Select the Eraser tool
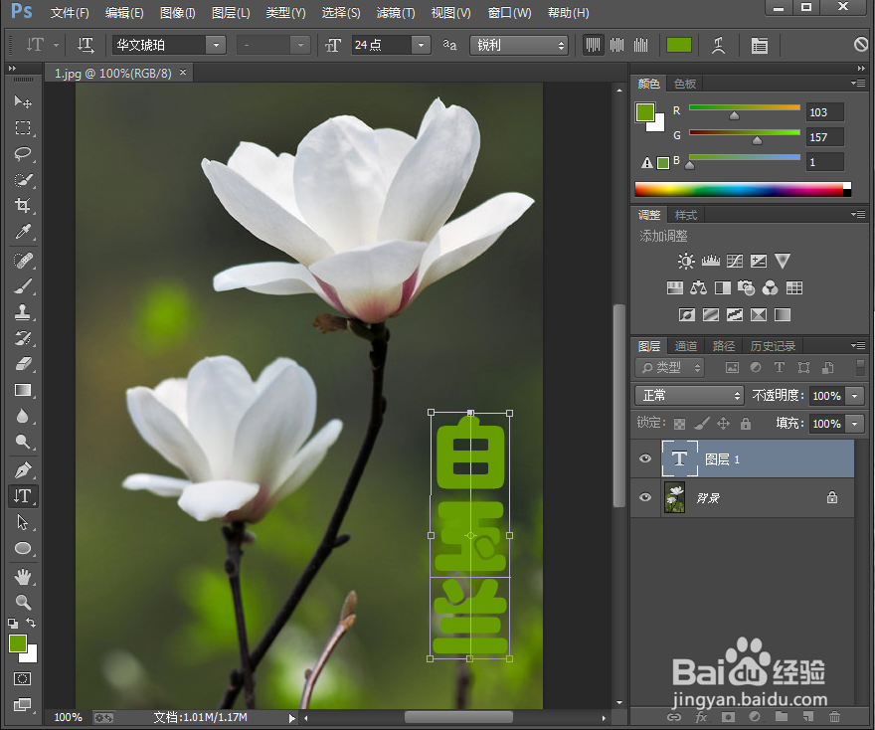The image size is (875, 730). click(23, 364)
